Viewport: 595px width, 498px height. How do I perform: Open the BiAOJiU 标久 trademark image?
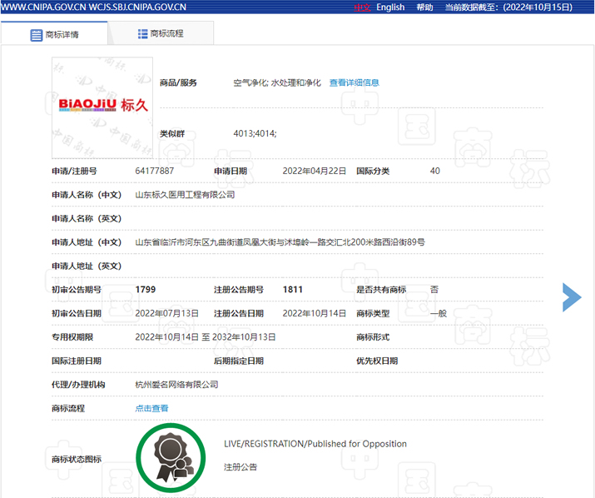tap(102, 107)
